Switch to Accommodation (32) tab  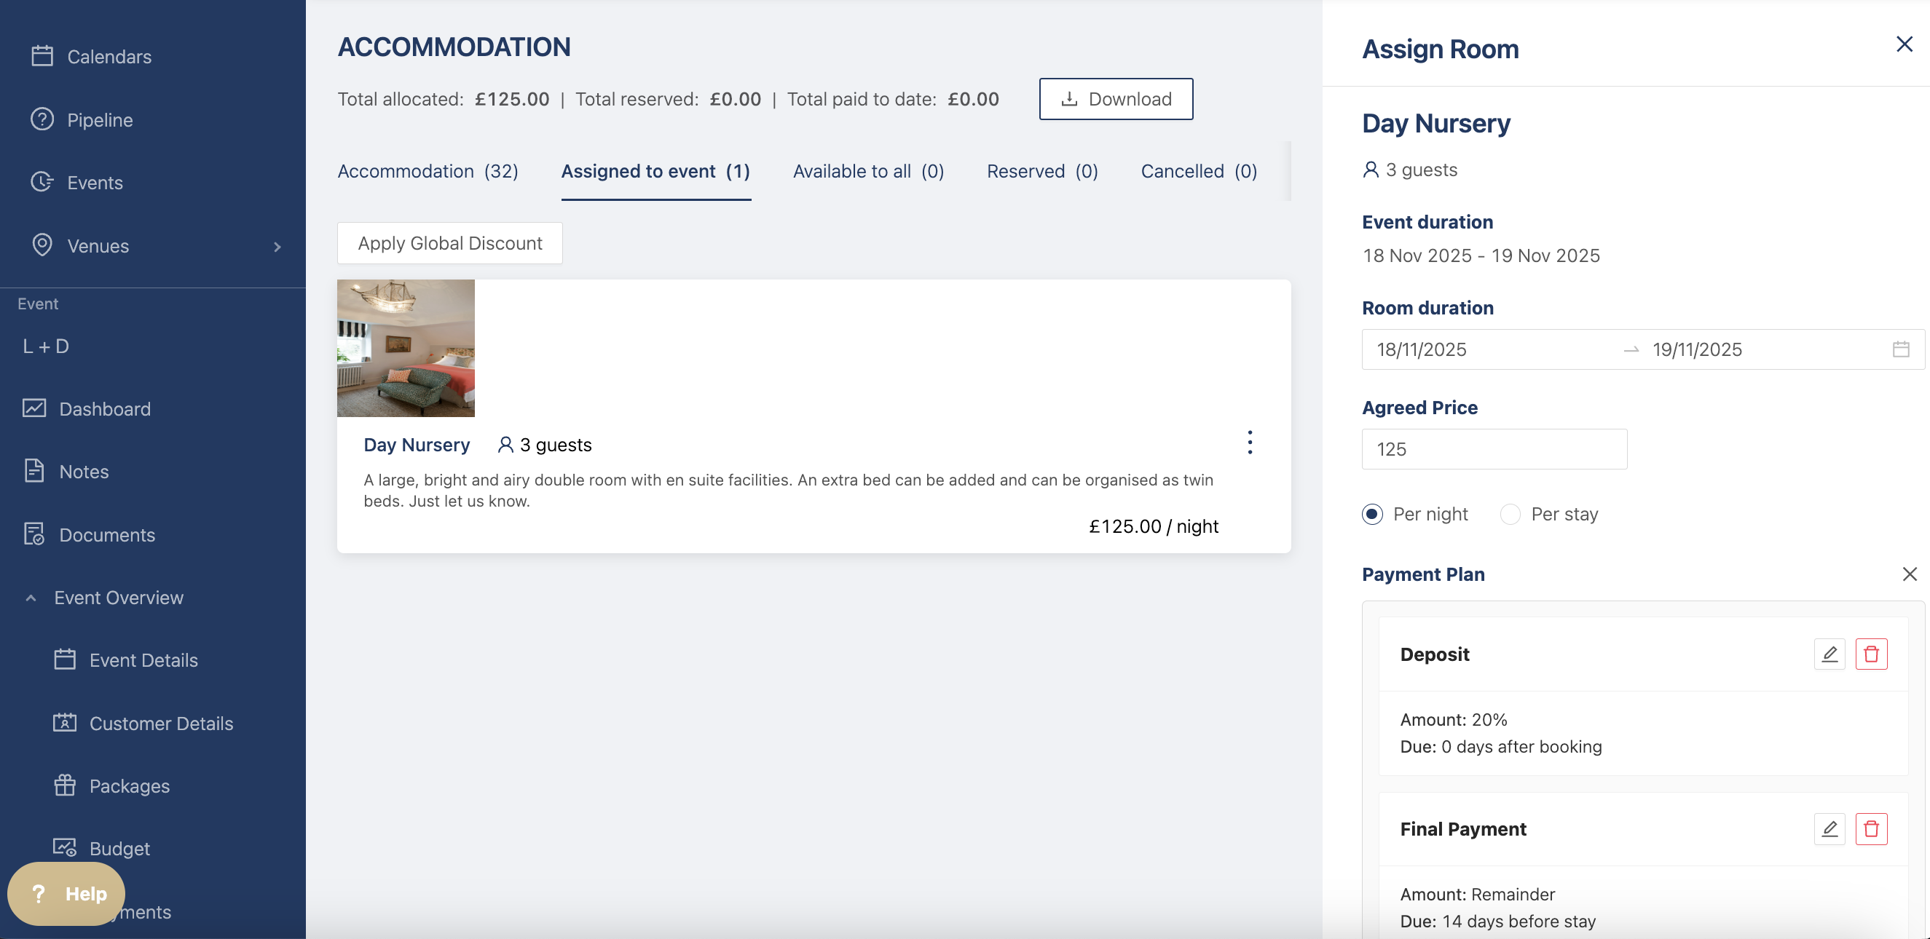click(428, 172)
